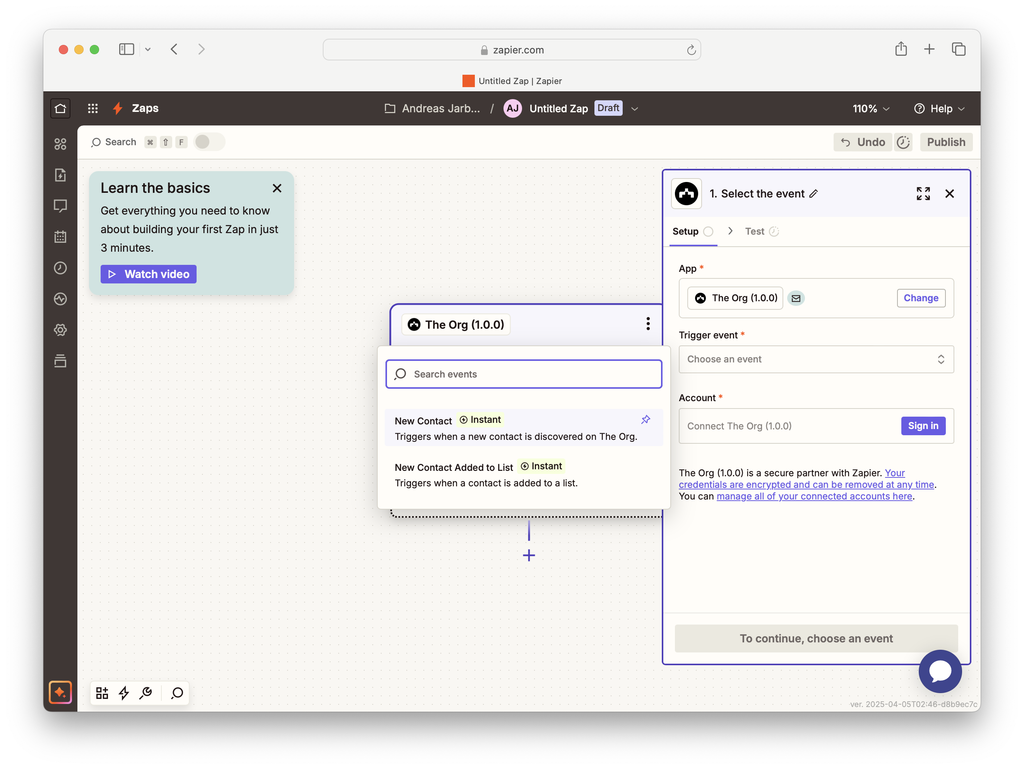Switch to the Setup tab
Viewport: 1024px width, 769px height.
coord(693,231)
